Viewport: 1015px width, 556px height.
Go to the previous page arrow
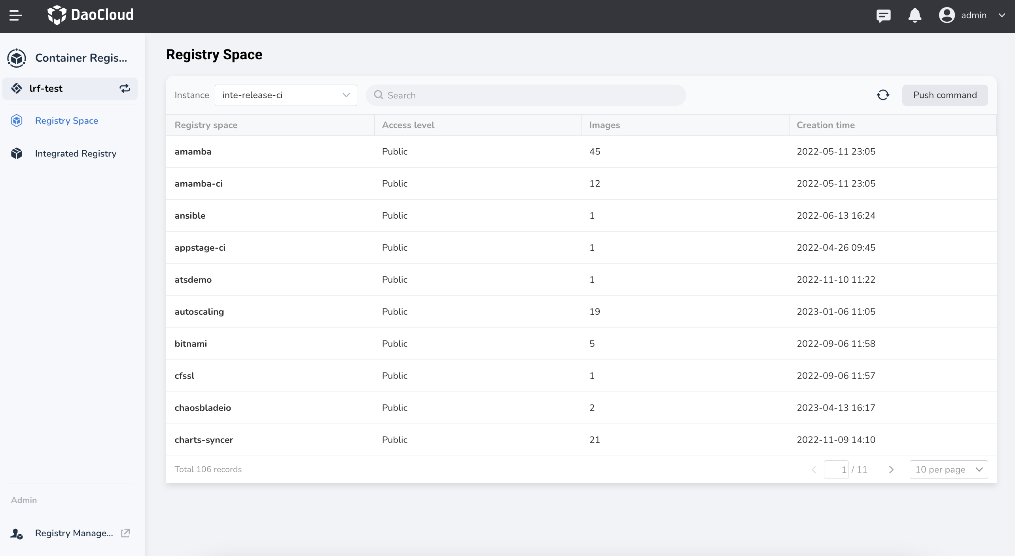click(x=814, y=469)
